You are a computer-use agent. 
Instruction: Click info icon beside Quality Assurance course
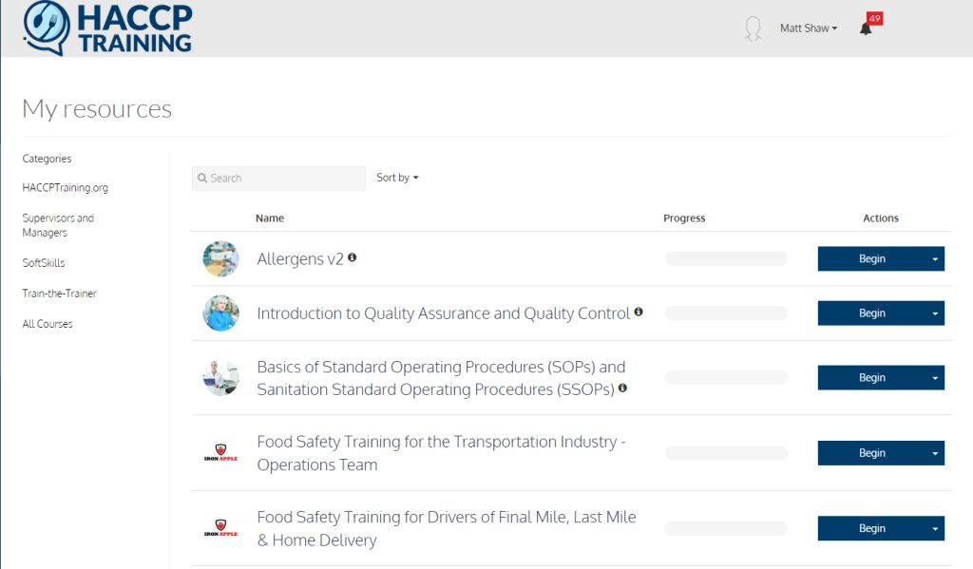click(x=639, y=312)
